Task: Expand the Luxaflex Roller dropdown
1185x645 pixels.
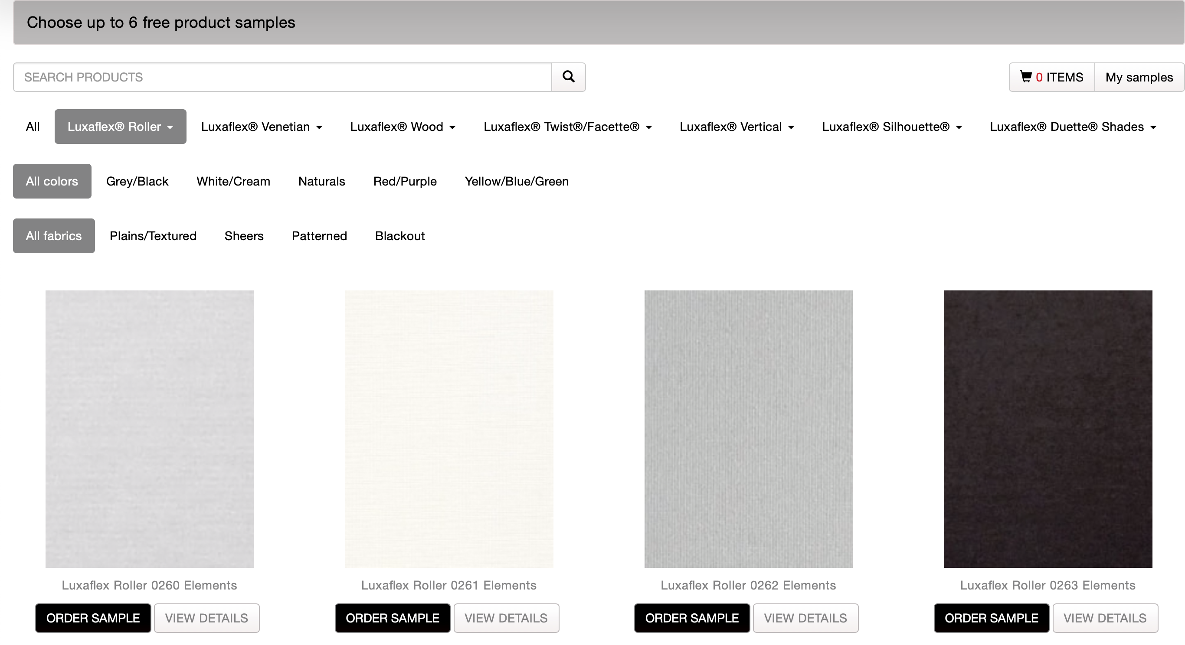Action: pyautogui.click(x=120, y=127)
